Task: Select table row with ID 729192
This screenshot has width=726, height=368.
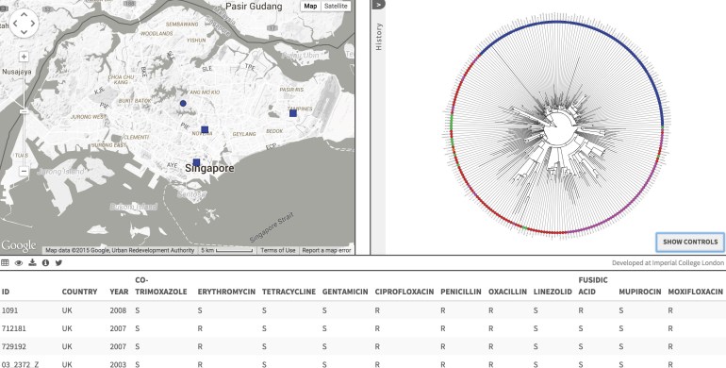Action: pyautogui.click(x=363, y=346)
